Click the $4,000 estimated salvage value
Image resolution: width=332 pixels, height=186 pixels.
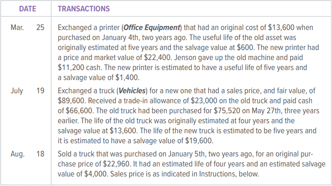96,174
